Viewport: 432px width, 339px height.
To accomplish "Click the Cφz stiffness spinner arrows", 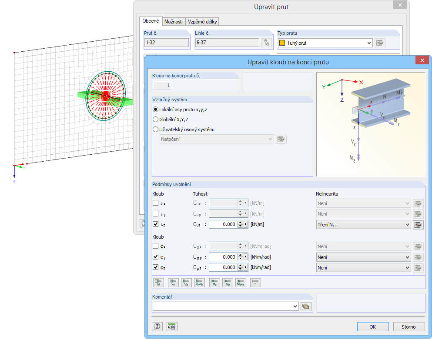I will coord(240,267).
